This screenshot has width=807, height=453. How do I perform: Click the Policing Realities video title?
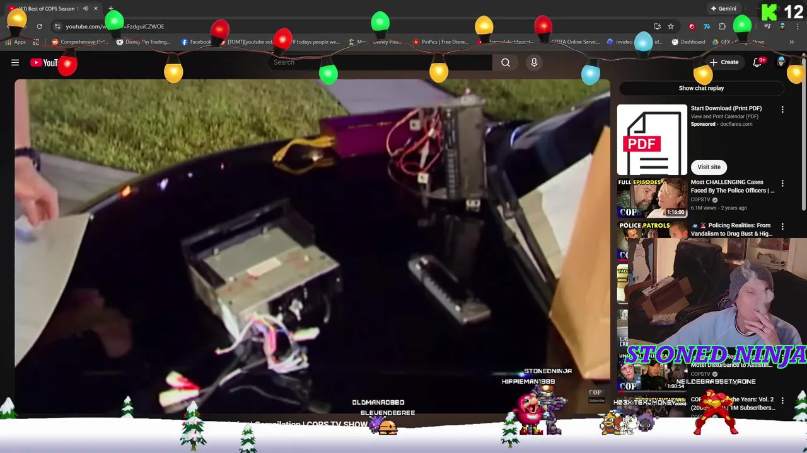pos(731,229)
